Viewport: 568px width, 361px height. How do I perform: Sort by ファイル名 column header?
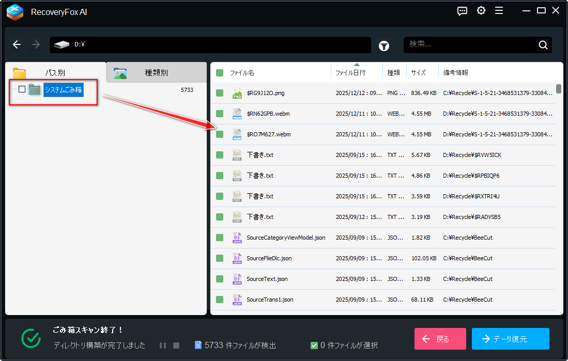(242, 73)
